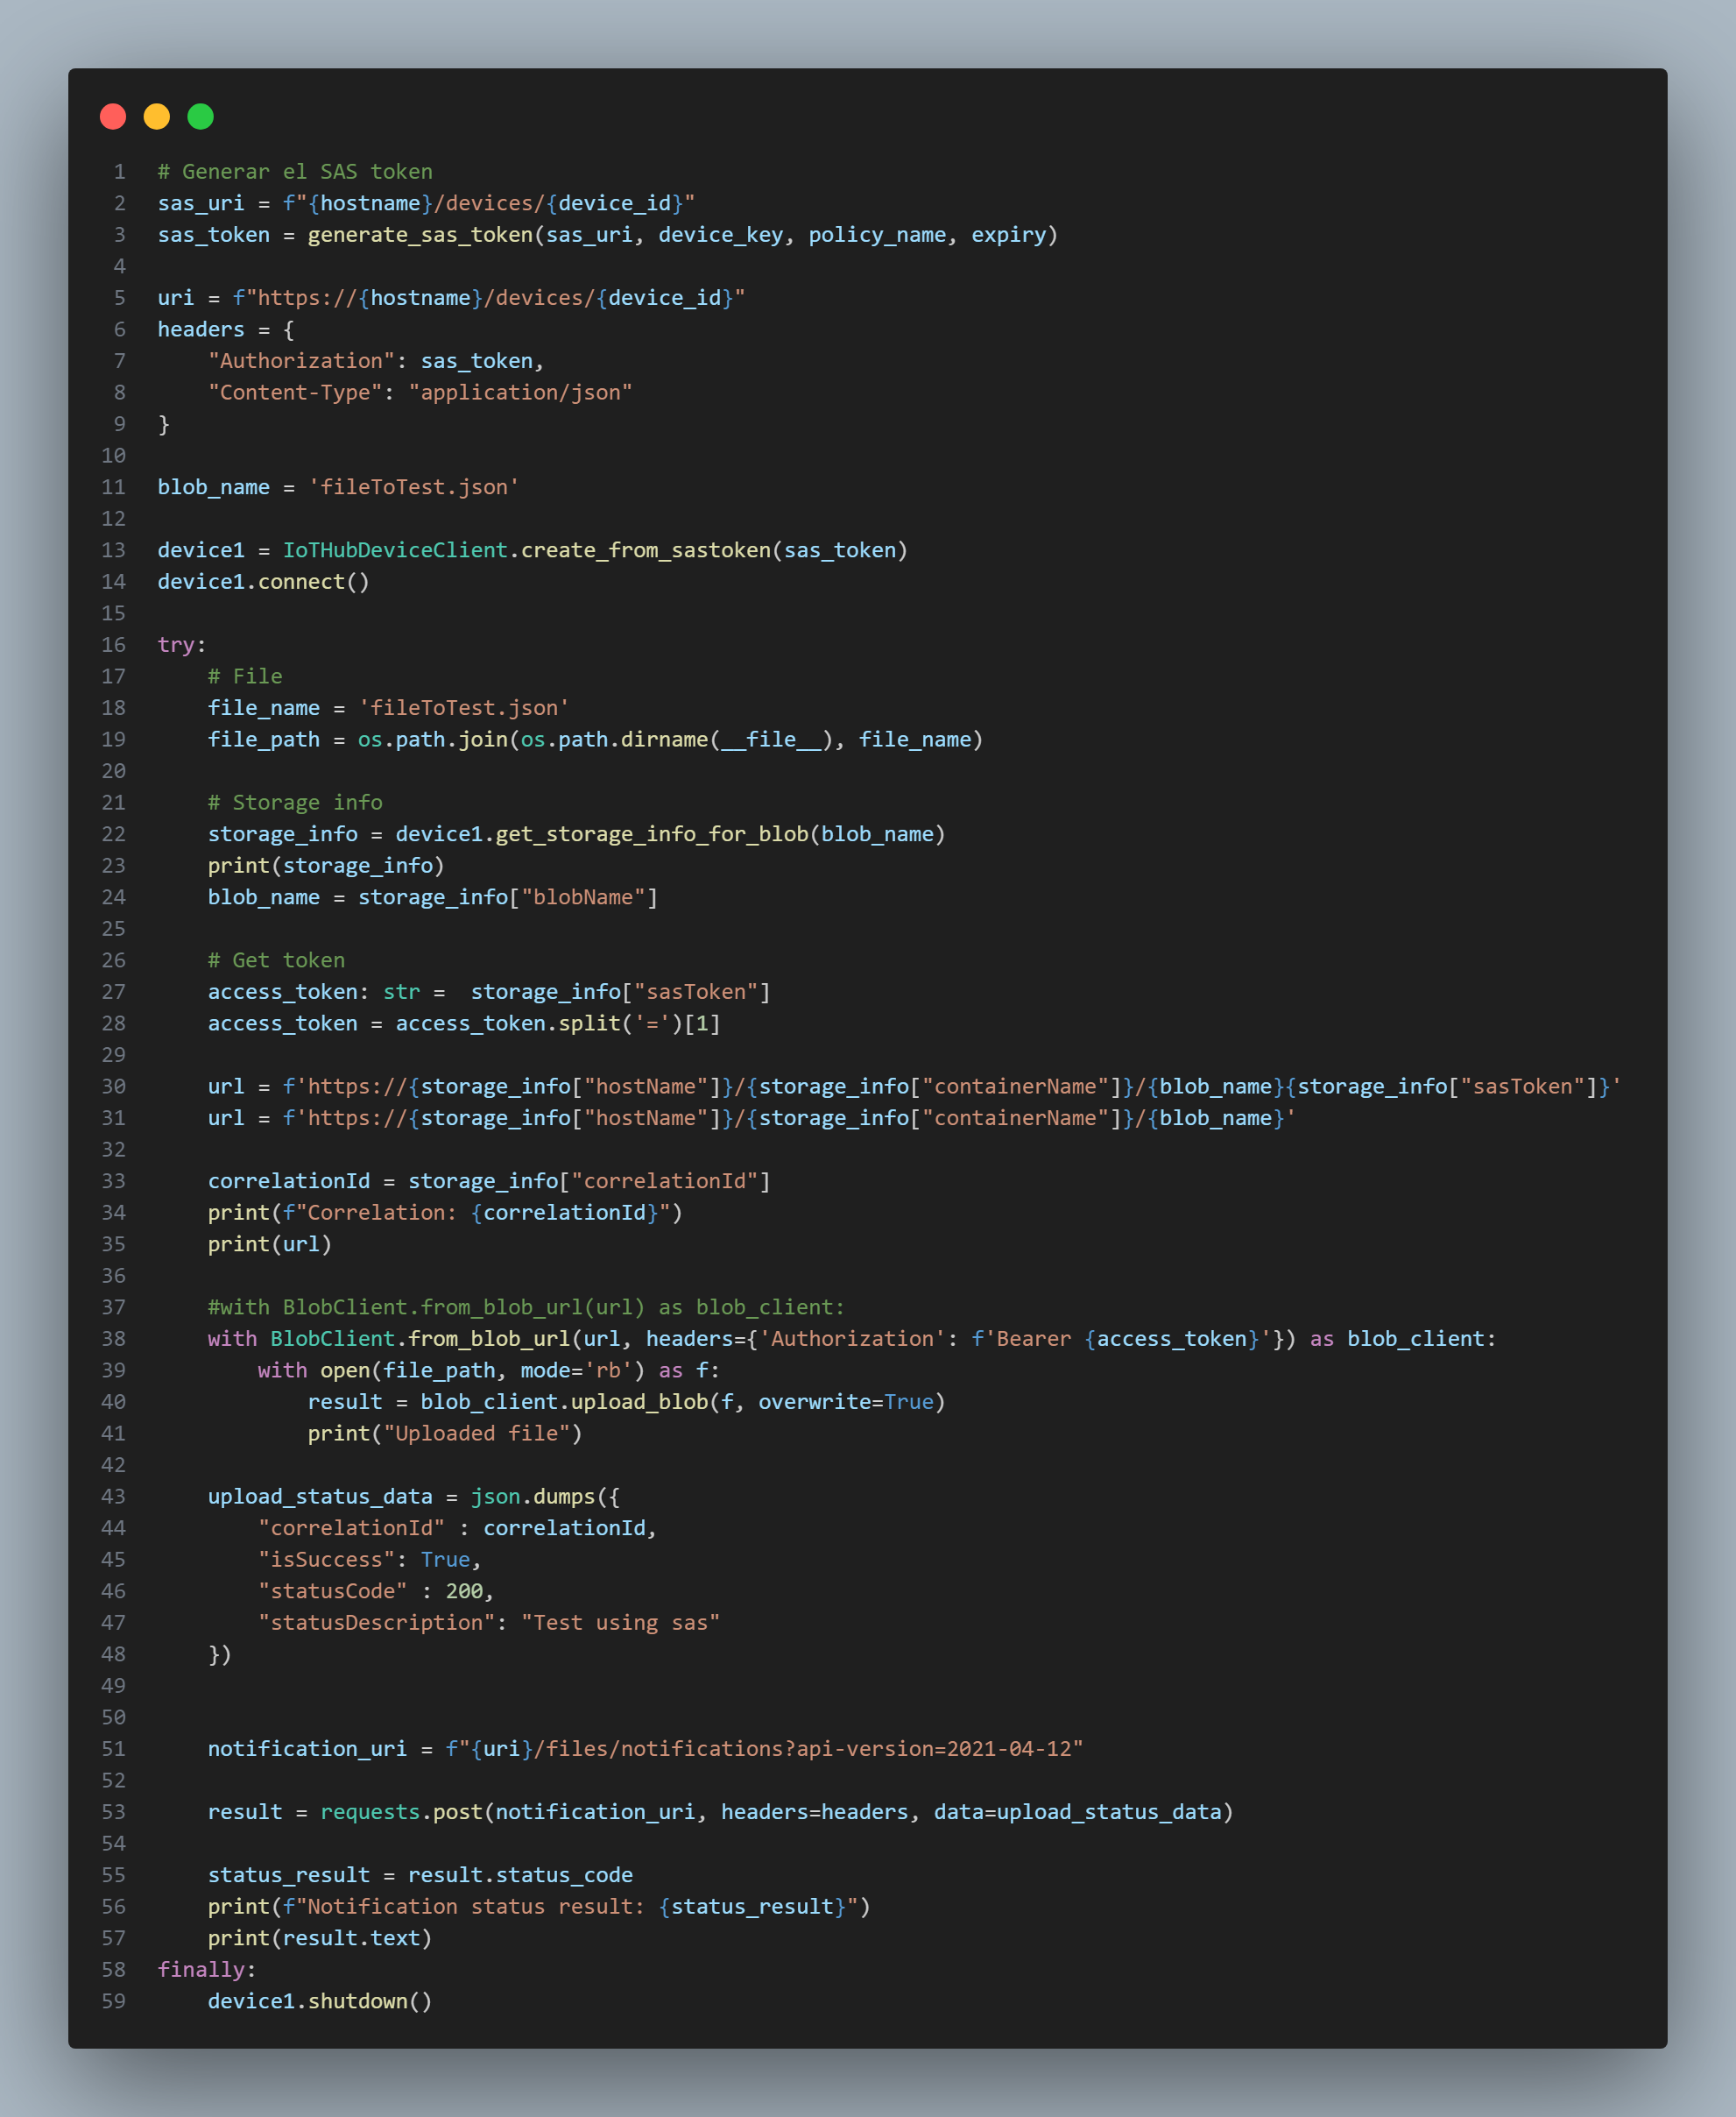Click line number 1 in gutter
This screenshot has width=1736, height=2117.
pyautogui.click(x=119, y=171)
